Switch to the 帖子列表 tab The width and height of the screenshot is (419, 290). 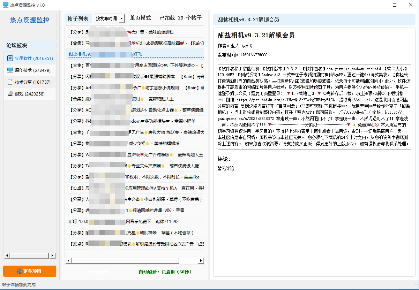click(77, 18)
